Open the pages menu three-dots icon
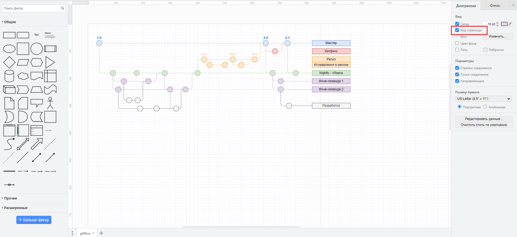Image resolution: width=517 pixels, height=237 pixels. [72, 233]
